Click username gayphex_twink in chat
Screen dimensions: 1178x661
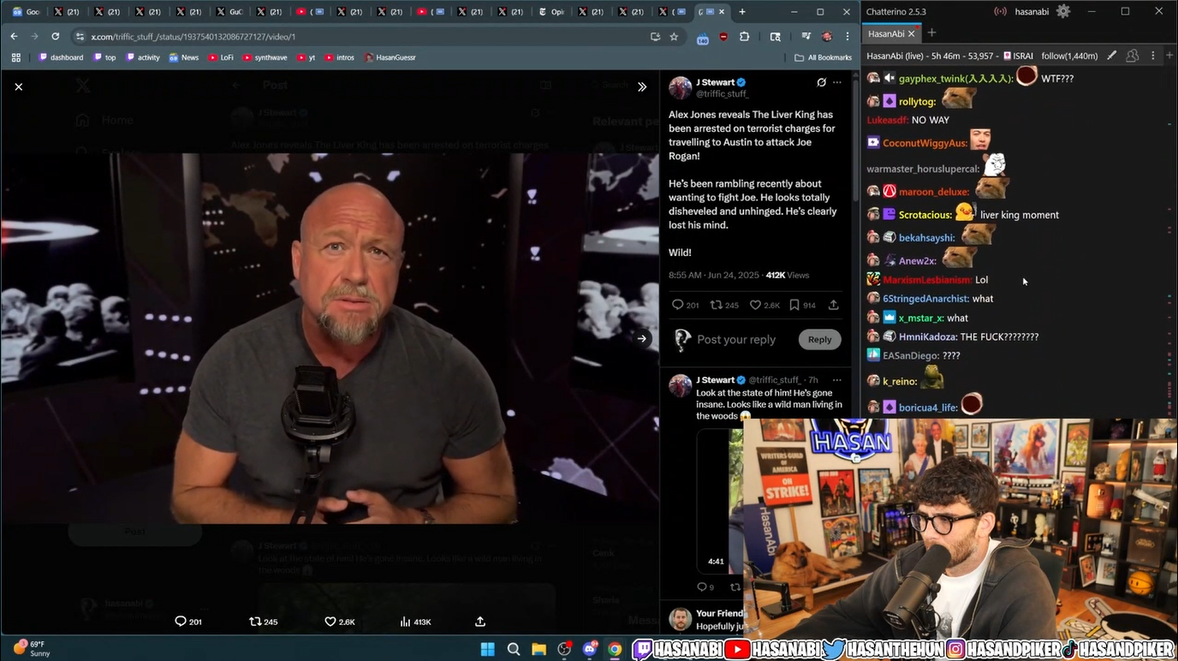[956, 79]
